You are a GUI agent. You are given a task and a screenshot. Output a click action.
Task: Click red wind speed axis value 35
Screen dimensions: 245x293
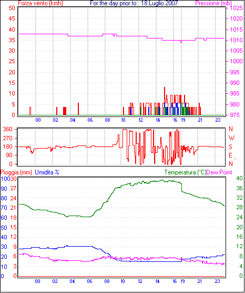click(x=12, y=40)
